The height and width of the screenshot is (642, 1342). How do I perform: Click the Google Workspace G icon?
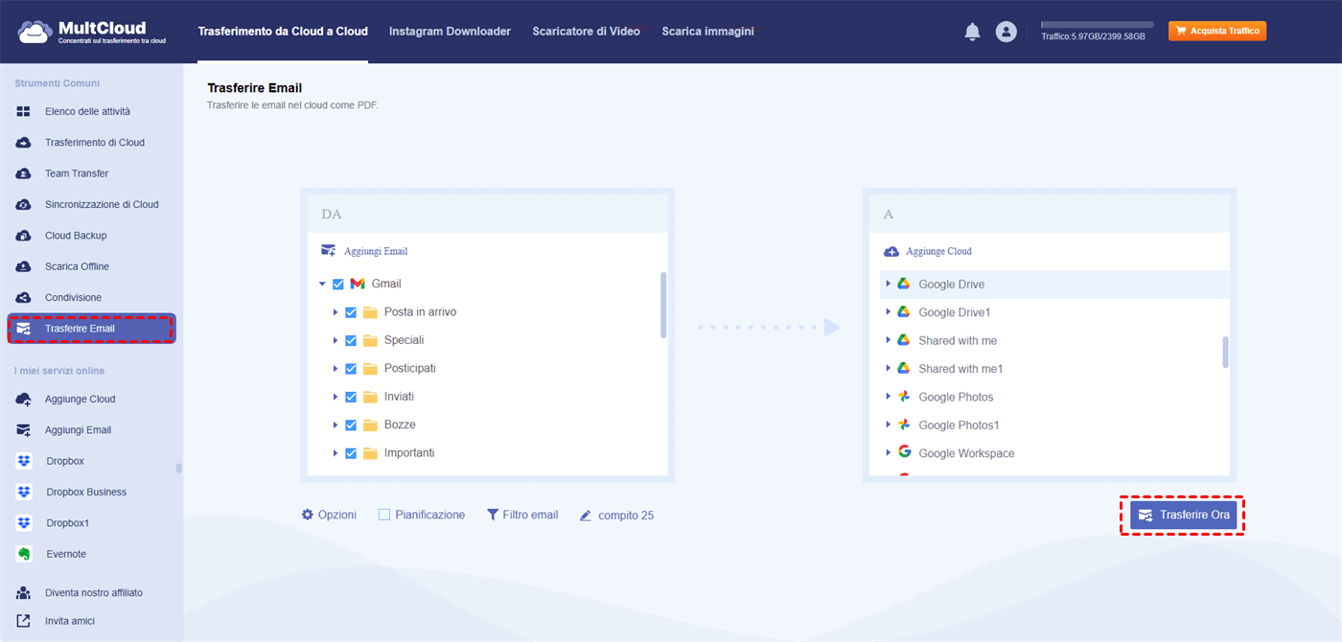(x=903, y=452)
